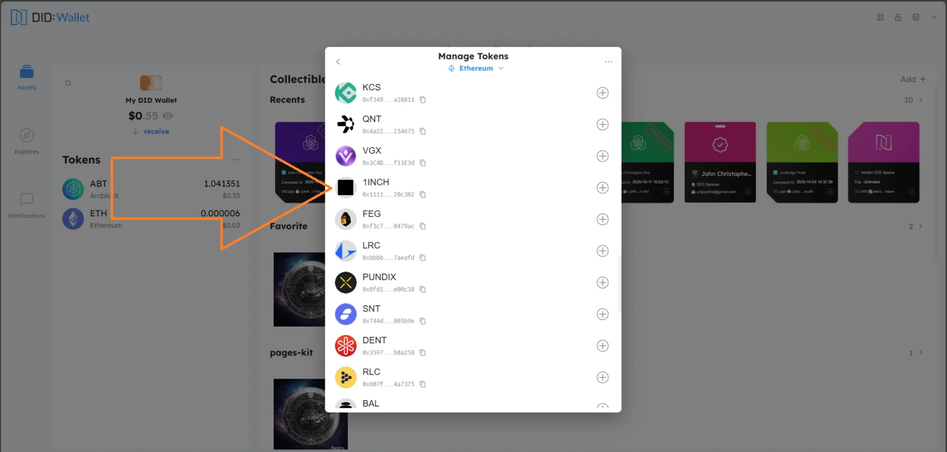
Task: Go back from Manage Tokens
Action: pyautogui.click(x=338, y=62)
